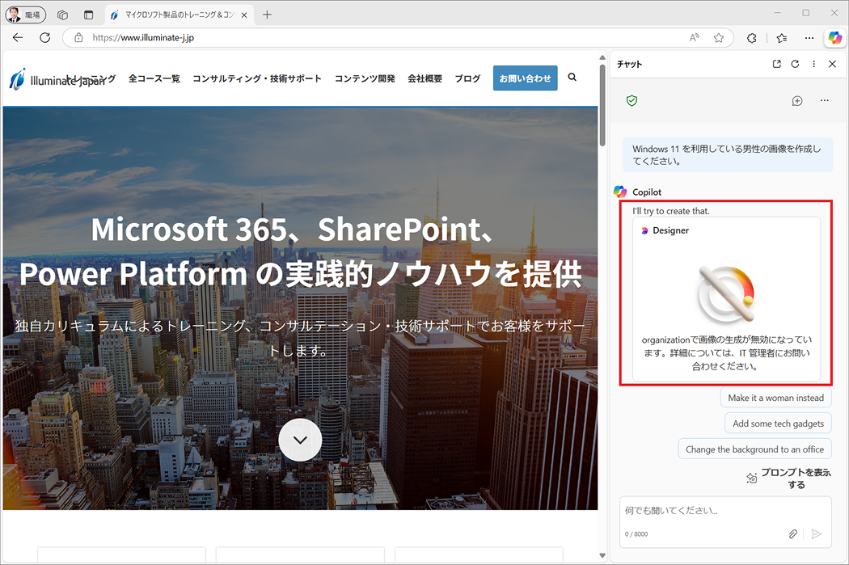Click the Illuminate Japan logo
This screenshot has height=565, width=849.
click(x=57, y=79)
